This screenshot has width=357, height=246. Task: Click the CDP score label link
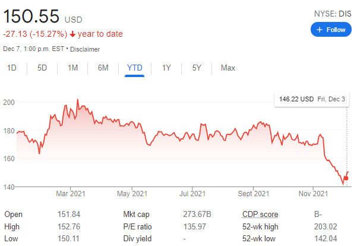click(x=260, y=214)
